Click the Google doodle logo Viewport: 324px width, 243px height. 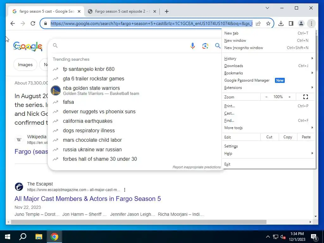click(x=28, y=46)
